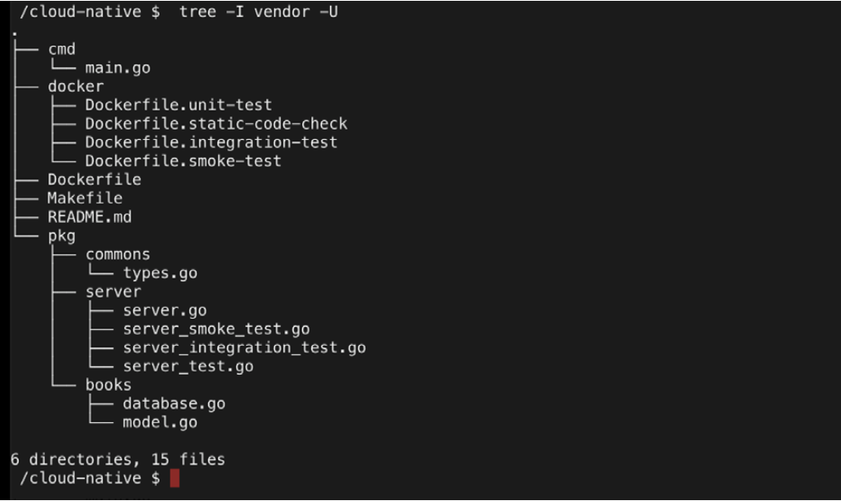Select the model.go file
841x501 pixels.
coord(160,422)
